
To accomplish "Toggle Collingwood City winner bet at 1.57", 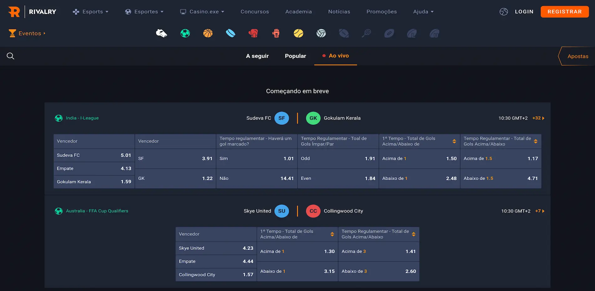I will pos(216,275).
